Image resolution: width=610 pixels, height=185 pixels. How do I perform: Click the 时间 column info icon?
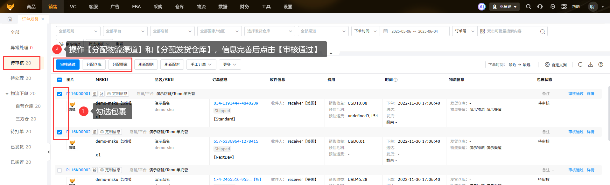(x=396, y=80)
